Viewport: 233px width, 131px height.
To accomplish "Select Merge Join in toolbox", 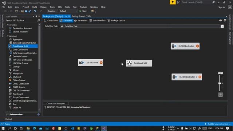I will click(x=18, y=74).
